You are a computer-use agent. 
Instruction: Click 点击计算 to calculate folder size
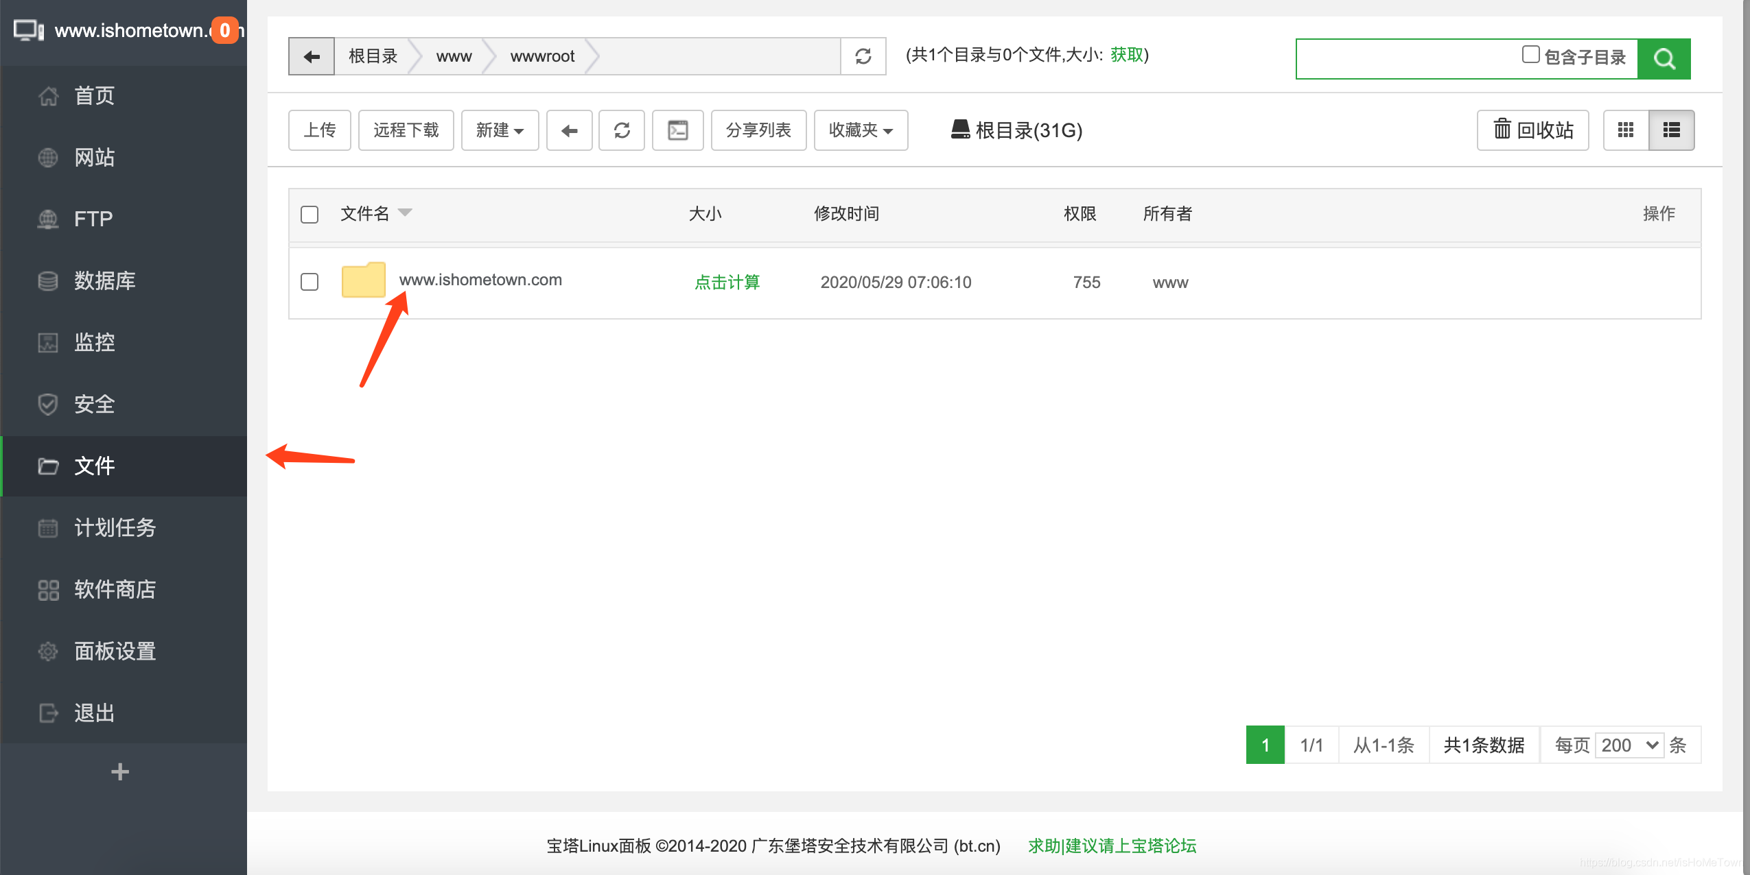click(727, 283)
